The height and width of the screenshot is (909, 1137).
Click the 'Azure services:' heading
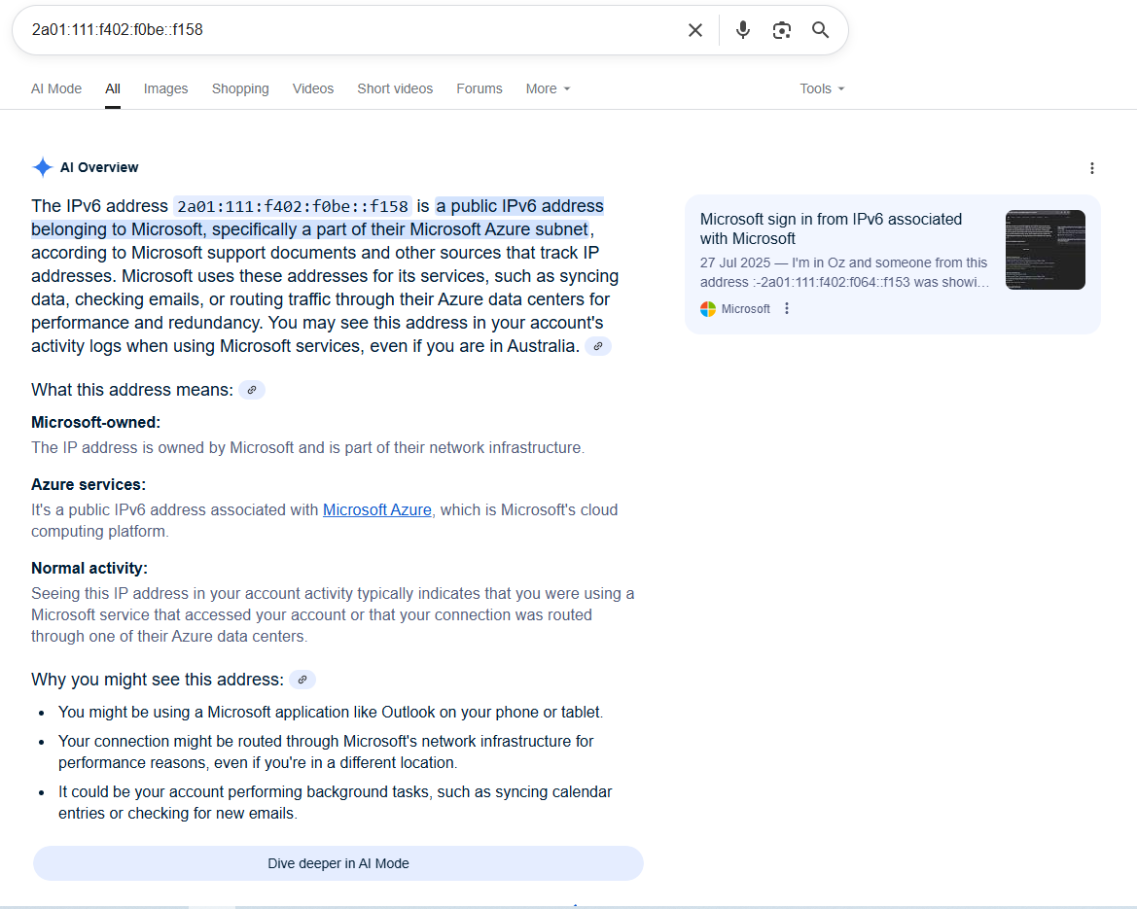tap(89, 485)
